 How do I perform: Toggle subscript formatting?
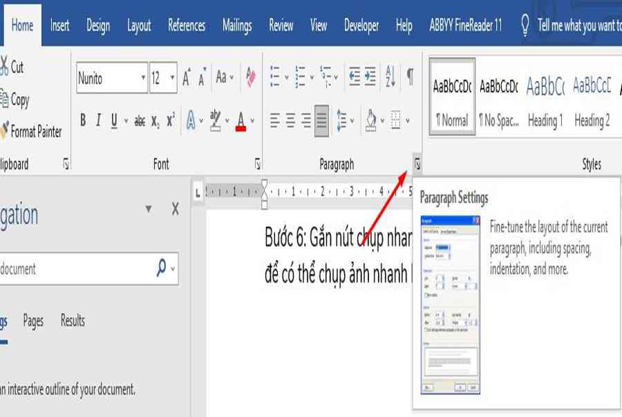[155, 120]
